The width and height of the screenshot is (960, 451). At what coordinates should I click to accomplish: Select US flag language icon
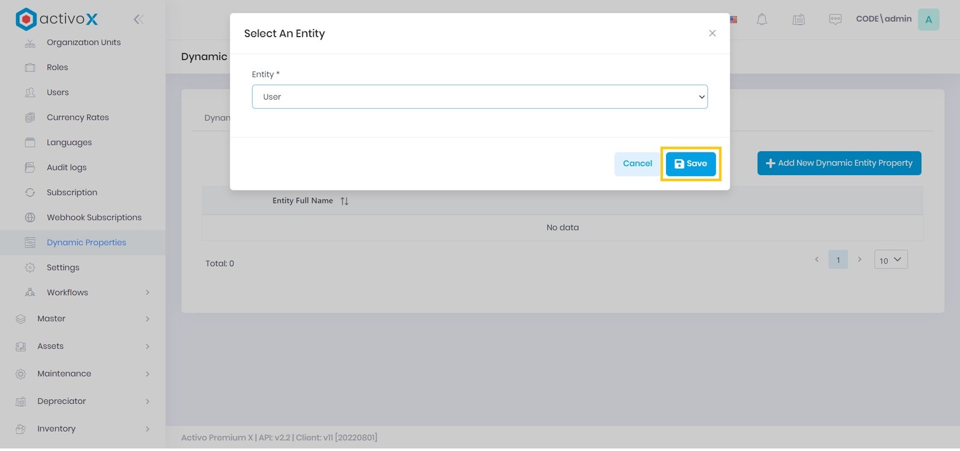pyautogui.click(x=733, y=19)
